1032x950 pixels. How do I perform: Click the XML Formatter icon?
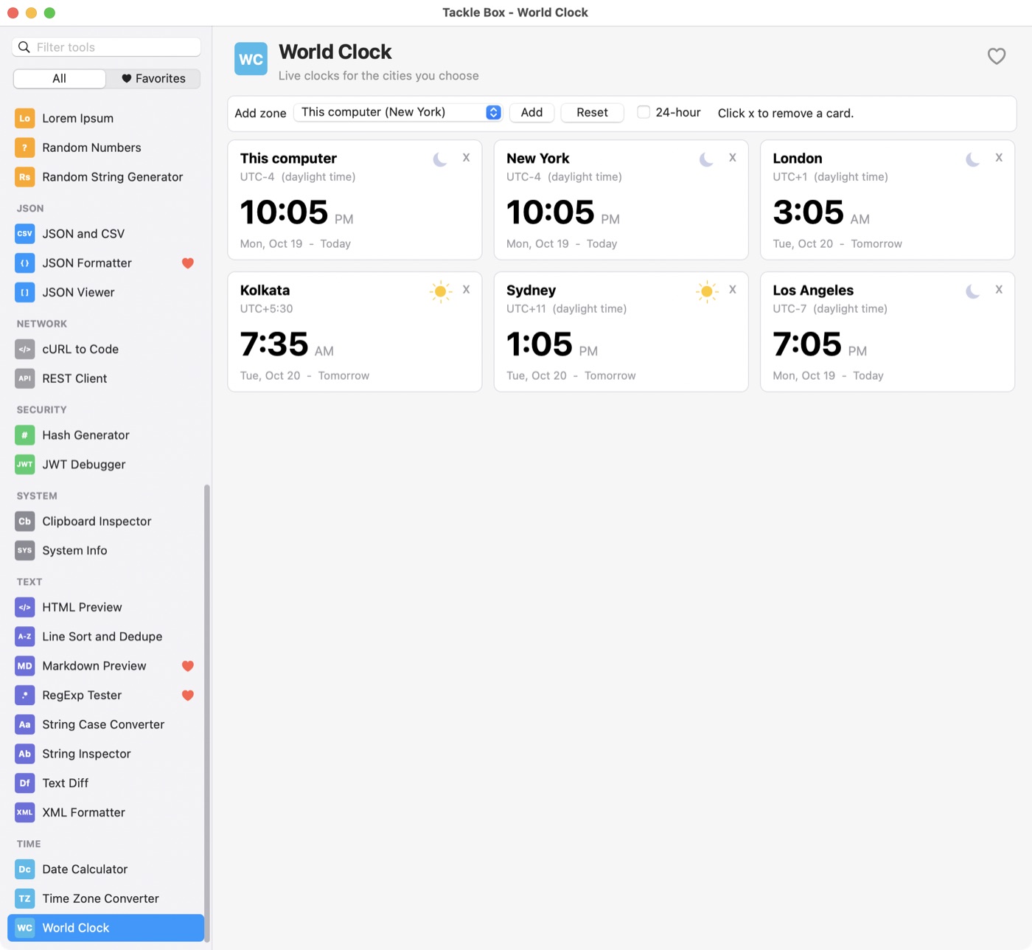(x=24, y=813)
